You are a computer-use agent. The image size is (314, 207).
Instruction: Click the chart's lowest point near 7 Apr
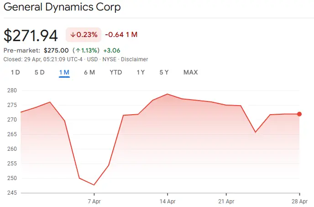point(94,185)
